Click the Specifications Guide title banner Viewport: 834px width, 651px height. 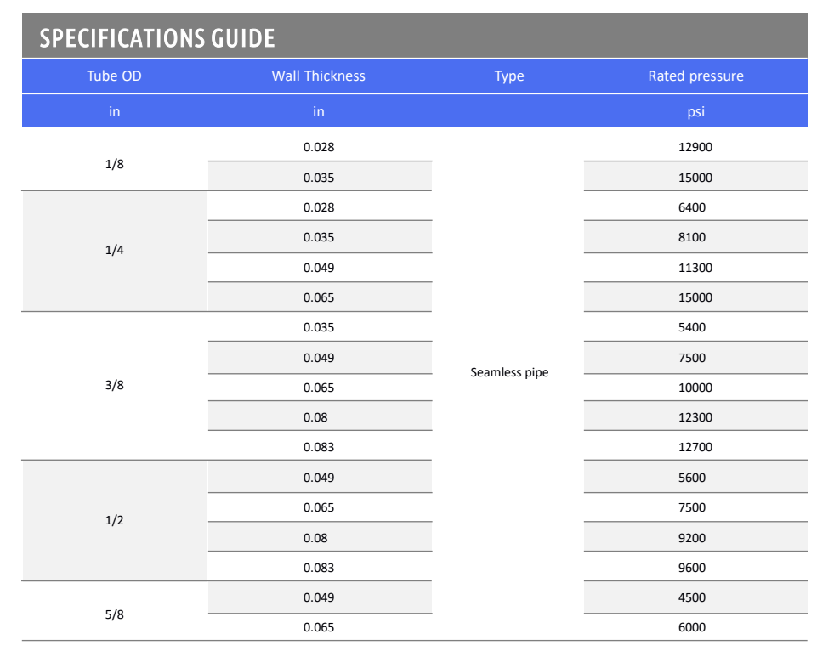coord(415,36)
